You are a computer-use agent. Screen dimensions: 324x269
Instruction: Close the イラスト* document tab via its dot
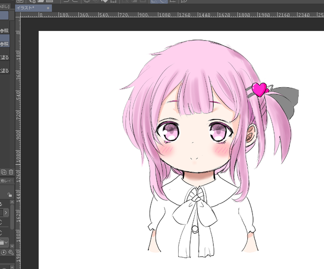[x=48, y=8]
